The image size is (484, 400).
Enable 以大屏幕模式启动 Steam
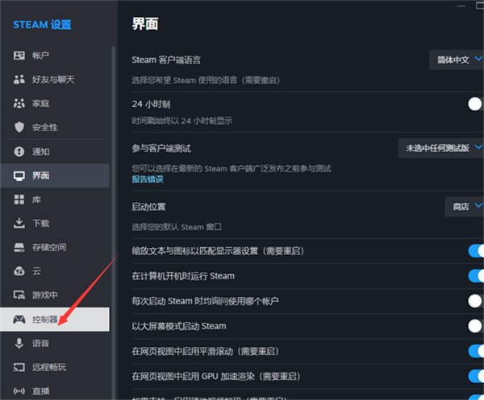coord(476,326)
